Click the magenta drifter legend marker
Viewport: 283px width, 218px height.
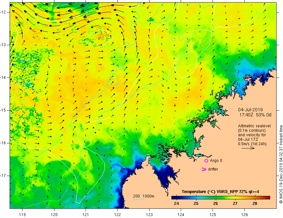pyautogui.click(x=204, y=169)
